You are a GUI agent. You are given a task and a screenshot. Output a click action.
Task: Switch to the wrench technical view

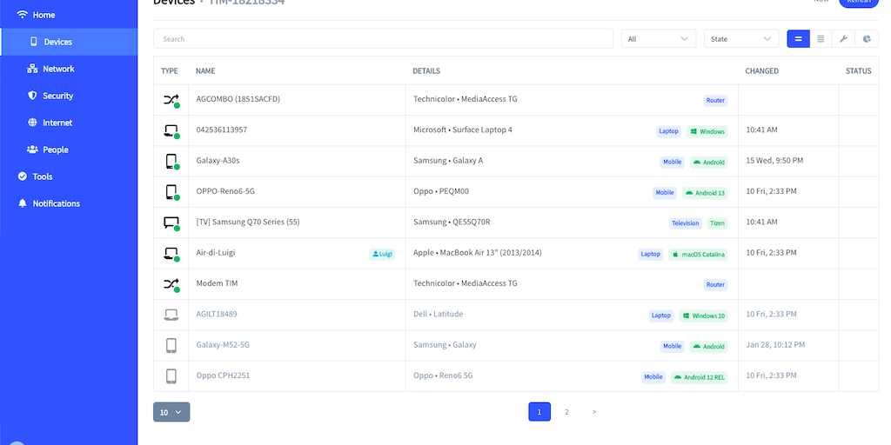[x=843, y=38]
